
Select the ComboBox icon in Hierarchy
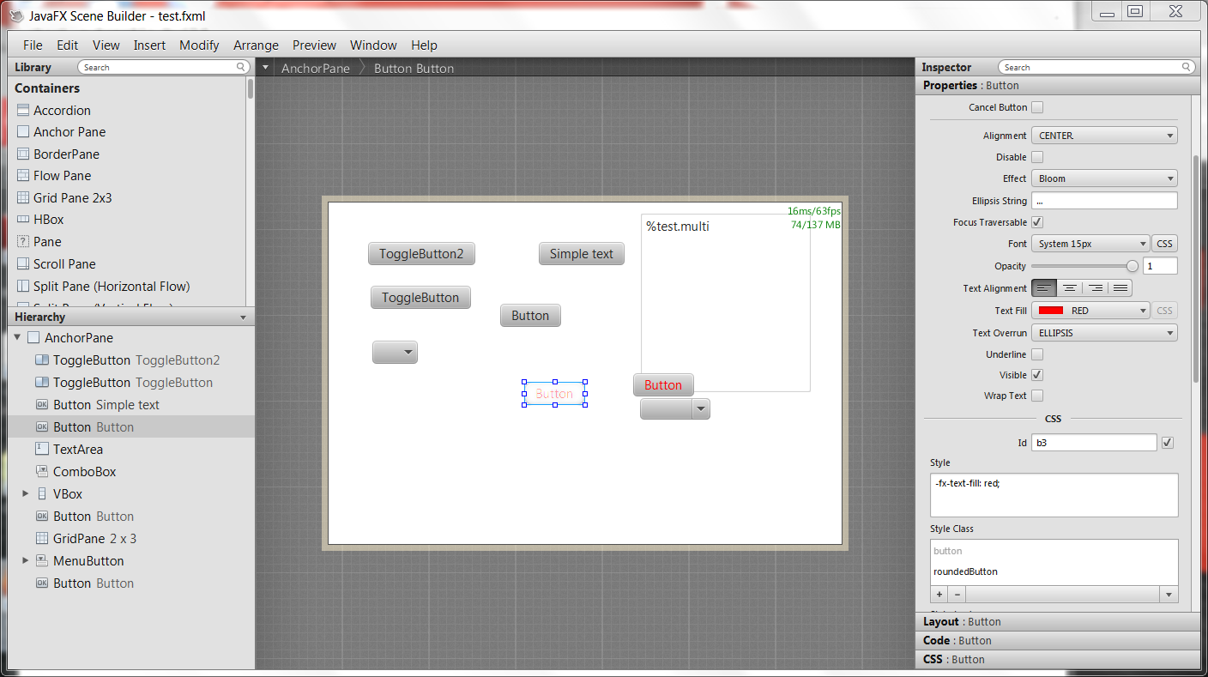pos(42,471)
